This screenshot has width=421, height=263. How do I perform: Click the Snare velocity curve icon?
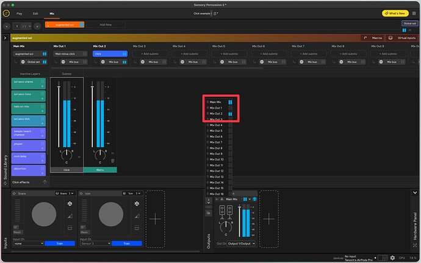tap(70, 216)
